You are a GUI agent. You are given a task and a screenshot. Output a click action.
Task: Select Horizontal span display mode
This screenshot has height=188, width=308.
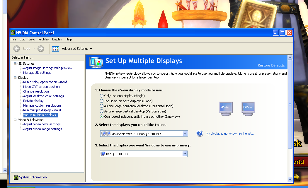102,106
